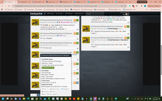The image size is (162, 101).
Task: Switch to ImgBB browser tab
Action: point(79,2)
